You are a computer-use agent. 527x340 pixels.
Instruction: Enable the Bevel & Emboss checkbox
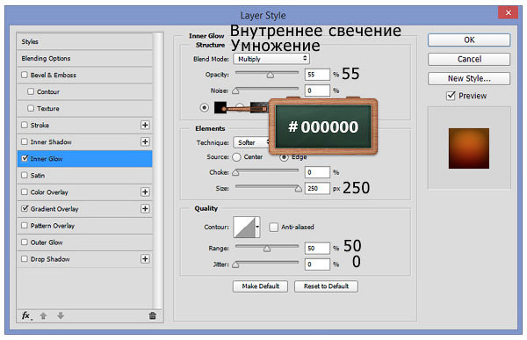25,75
